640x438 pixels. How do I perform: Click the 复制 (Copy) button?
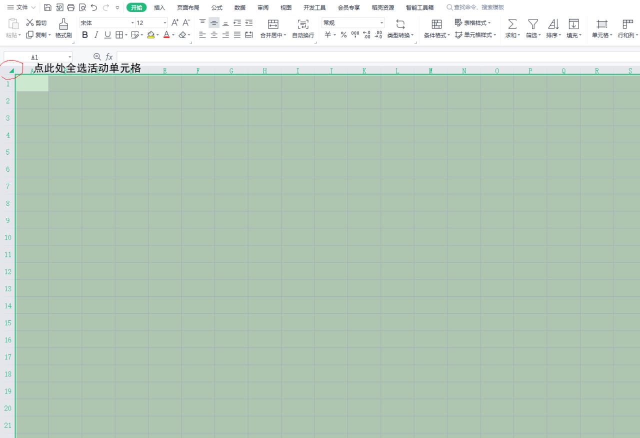click(x=38, y=35)
